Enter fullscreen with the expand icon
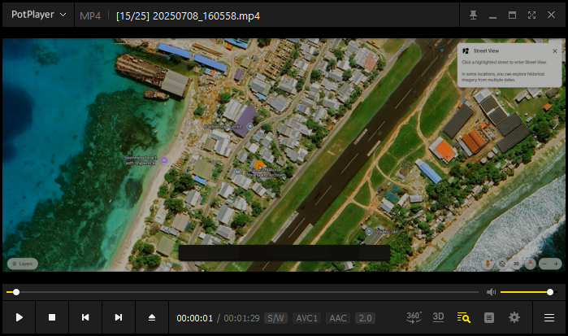This screenshot has width=568, height=336. (x=531, y=15)
